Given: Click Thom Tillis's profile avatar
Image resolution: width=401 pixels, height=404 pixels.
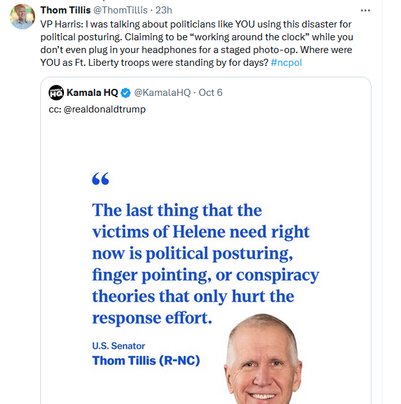Looking at the screenshot, I should 22,17.
